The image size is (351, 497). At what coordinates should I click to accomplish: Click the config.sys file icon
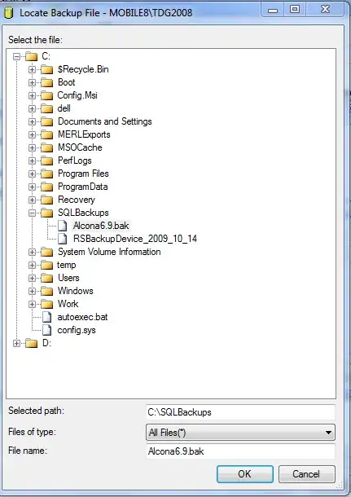pos(47,330)
